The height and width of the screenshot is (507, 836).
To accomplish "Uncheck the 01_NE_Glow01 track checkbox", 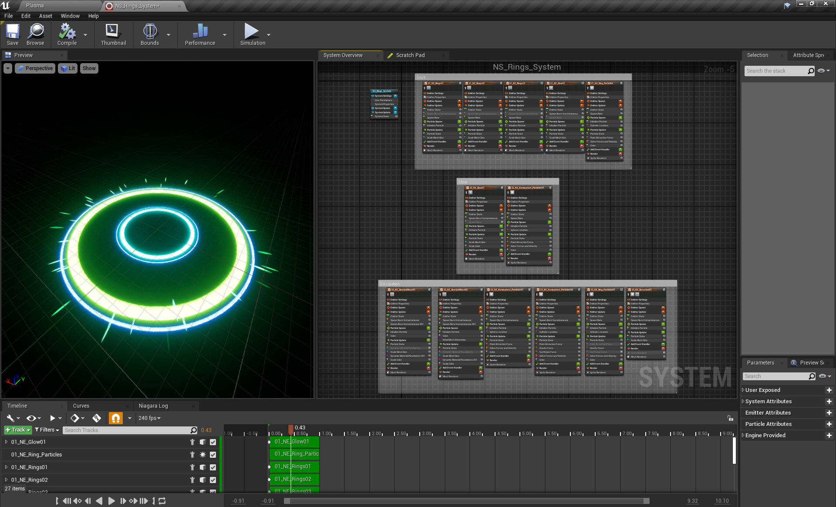I will (x=213, y=442).
